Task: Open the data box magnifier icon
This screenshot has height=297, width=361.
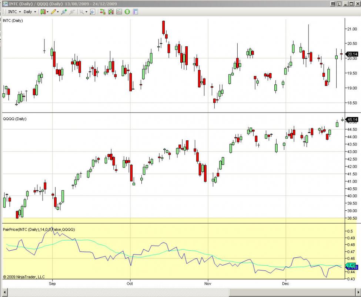Action: pyautogui.click(x=92, y=12)
